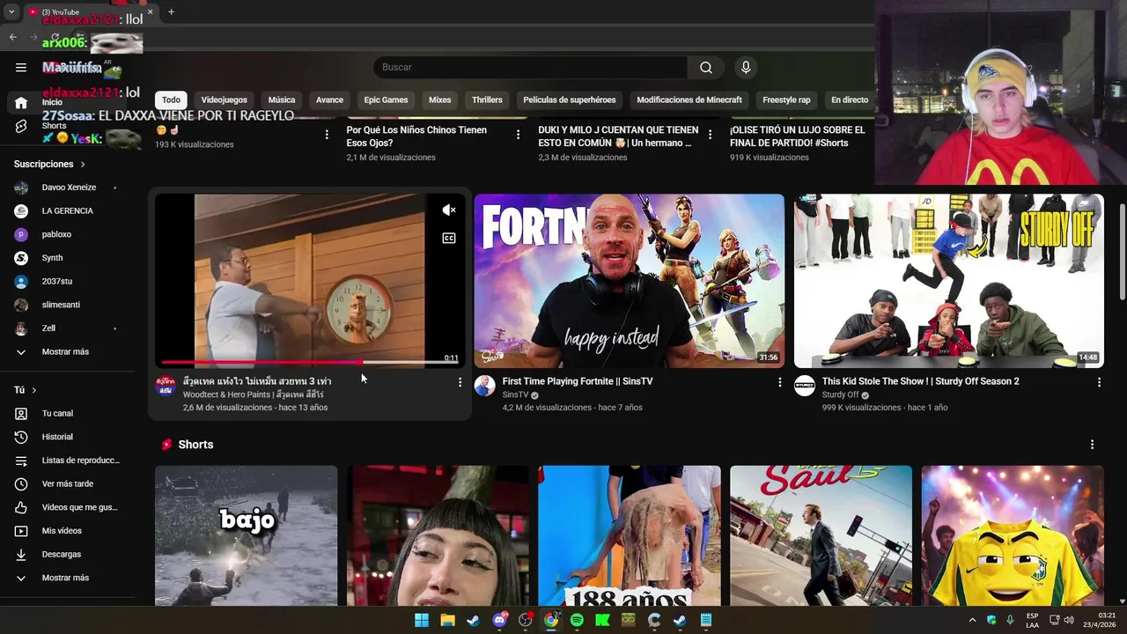
Task: Open options for the Sturdy Off video
Action: pyautogui.click(x=1099, y=382)
